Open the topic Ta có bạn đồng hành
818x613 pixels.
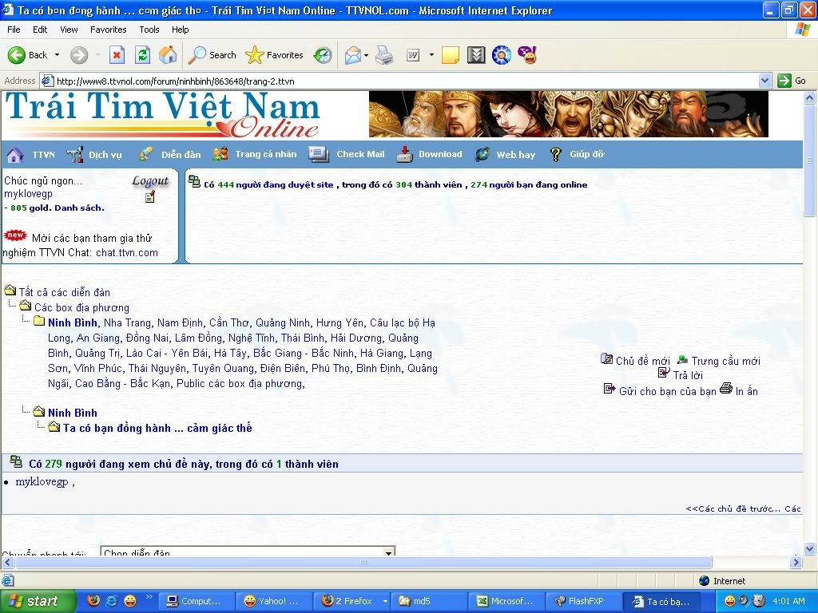tap(157, 428)
